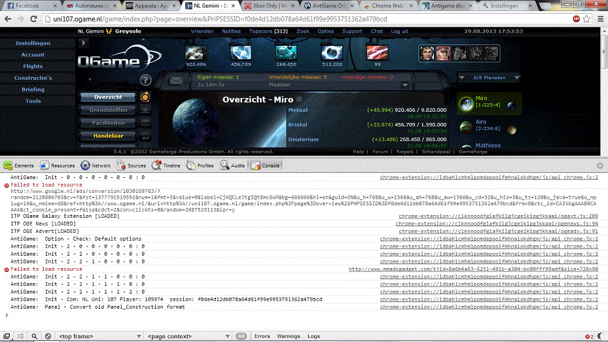Open the help question mark icon

(145, 80)
